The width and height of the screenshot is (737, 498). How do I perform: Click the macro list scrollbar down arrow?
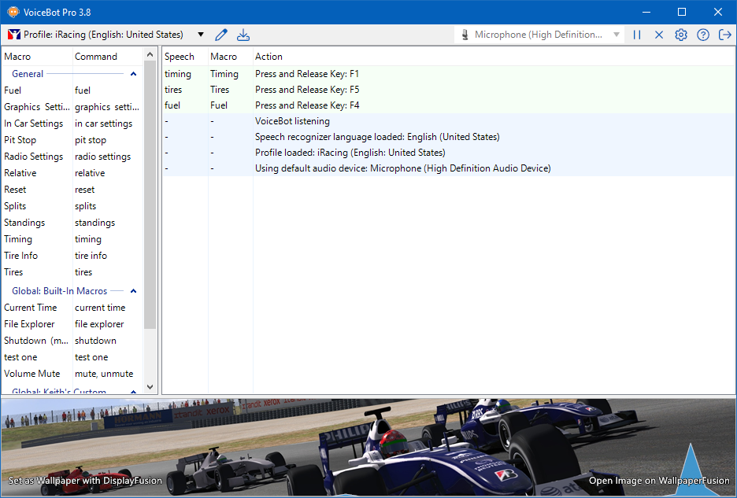point(150,389)
